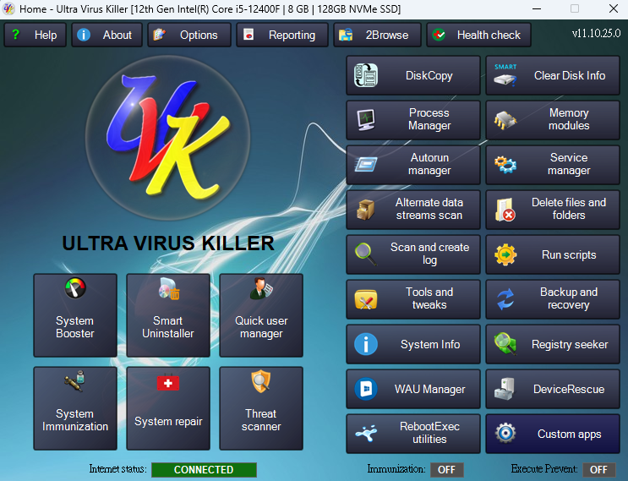Click the UVK logo sphere
This screenshot has height=481, width=628.
tap(168, 138)
